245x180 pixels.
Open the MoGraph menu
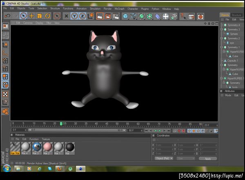(119, 9)
